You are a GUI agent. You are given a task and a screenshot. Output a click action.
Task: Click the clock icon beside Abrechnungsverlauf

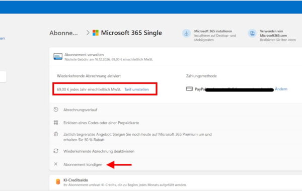[x=56, y=110]
